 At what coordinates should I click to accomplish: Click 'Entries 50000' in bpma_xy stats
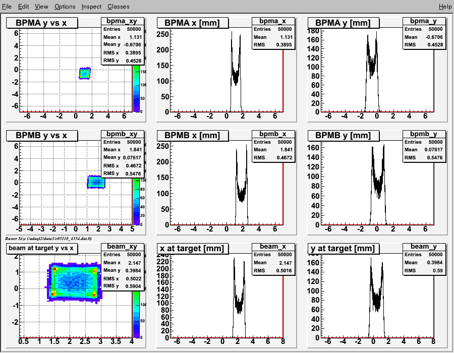(123, 29)
